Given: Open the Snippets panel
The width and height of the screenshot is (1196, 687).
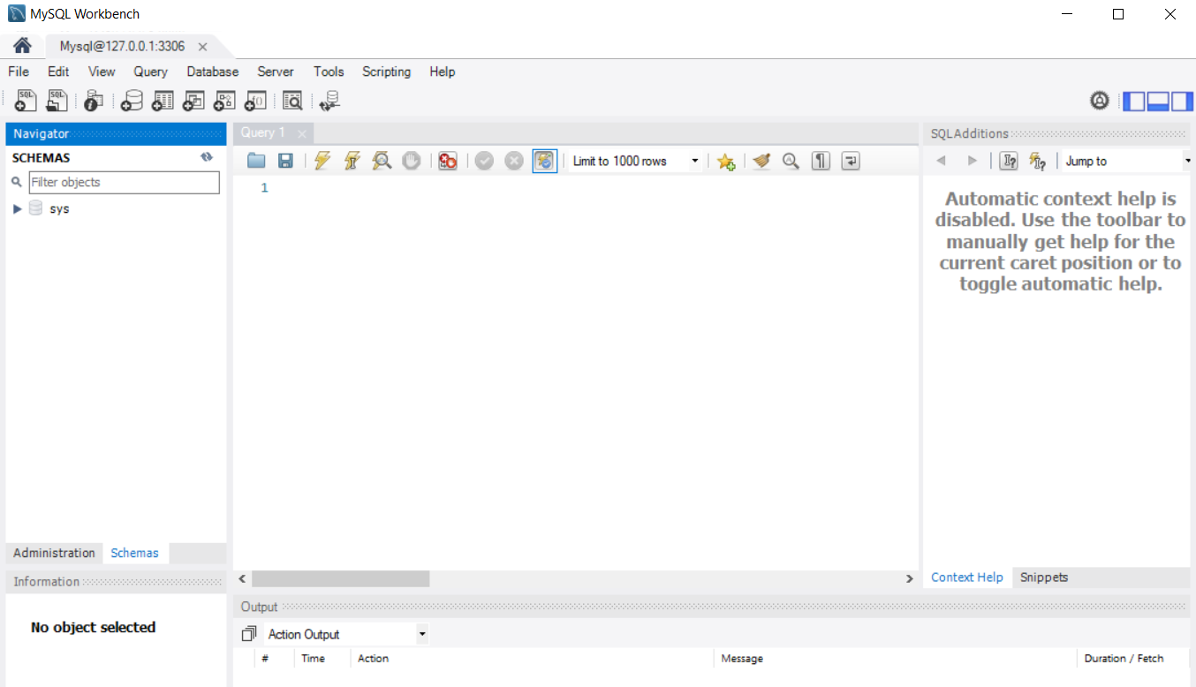Looking at the screenshot, I should (1044, 577).
